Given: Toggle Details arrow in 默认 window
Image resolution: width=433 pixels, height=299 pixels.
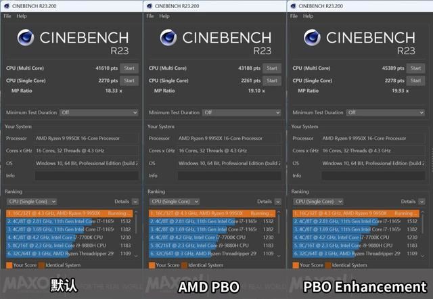Looking at the screenshot, I should pyautogui.click(x=135, y=202).
